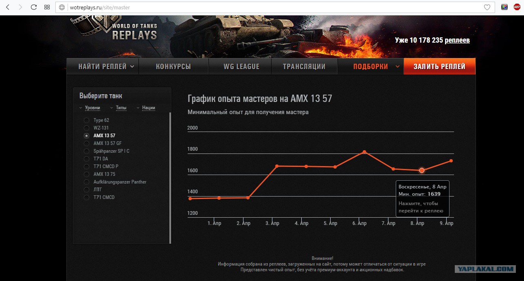Select the T71 CMCD radio button at list bottom
524x281 pixels.
click(86, 197)
